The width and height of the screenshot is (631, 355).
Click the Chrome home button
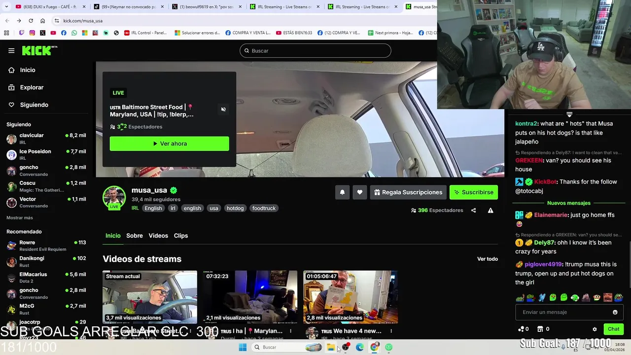(x=43, y=21)
